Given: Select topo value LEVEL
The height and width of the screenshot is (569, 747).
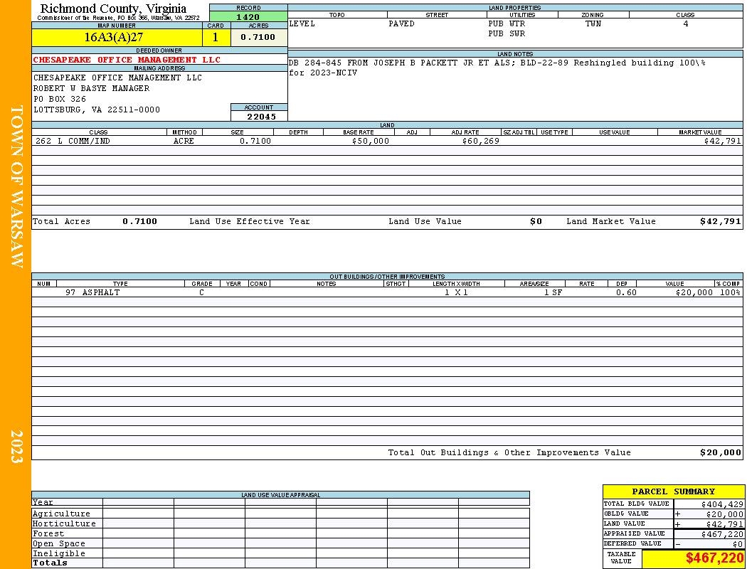Looking at the screenshot, I should tap(302, 23).
